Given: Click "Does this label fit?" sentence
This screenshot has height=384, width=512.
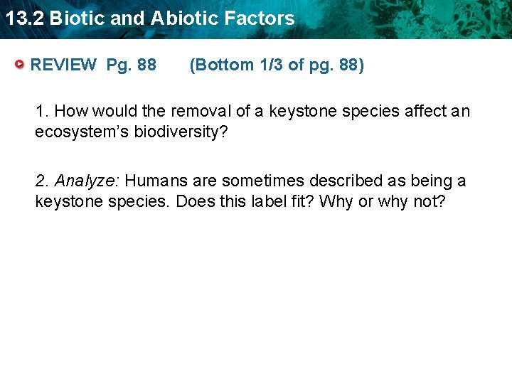Looking at the screenshot, I should [x=245, y=201].
